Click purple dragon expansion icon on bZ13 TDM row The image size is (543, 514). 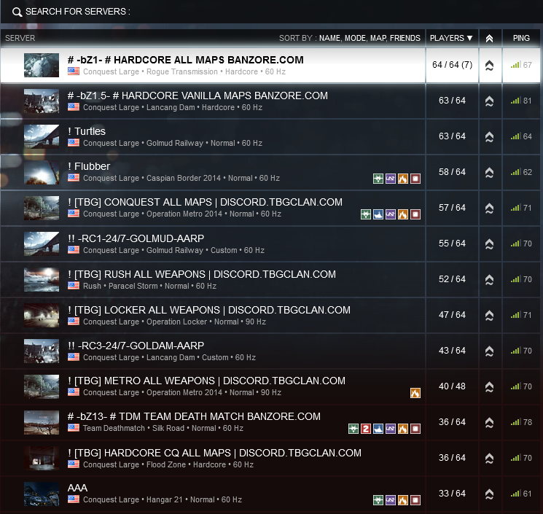391,429
